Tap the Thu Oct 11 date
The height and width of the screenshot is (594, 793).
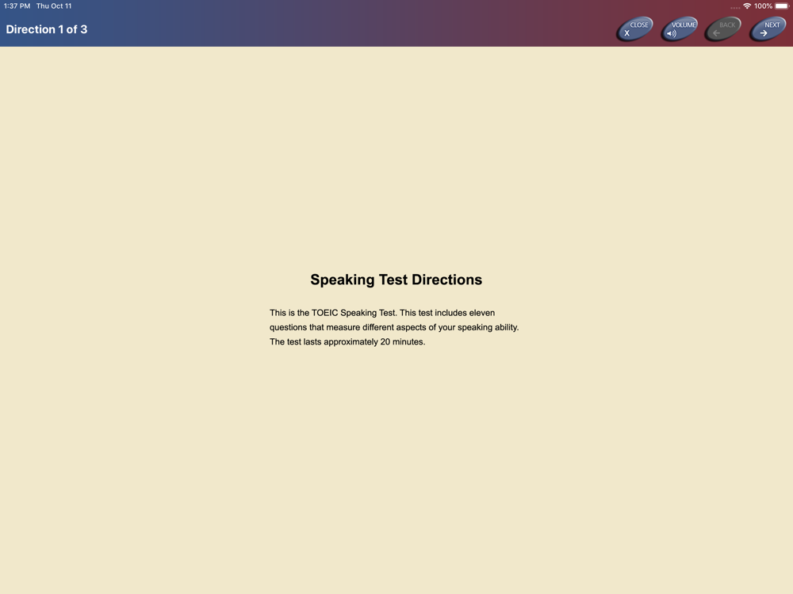tap(54, 6)
